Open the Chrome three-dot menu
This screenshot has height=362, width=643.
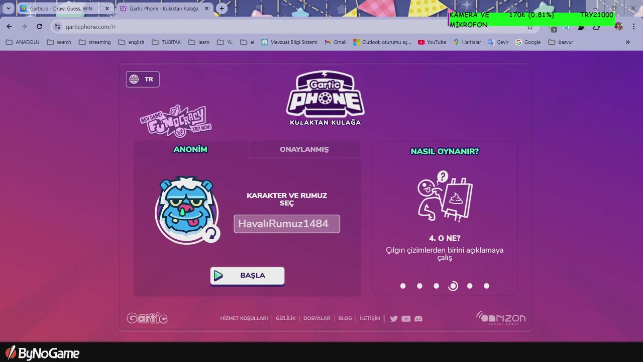pyautogui.click(x=634, y=27)
